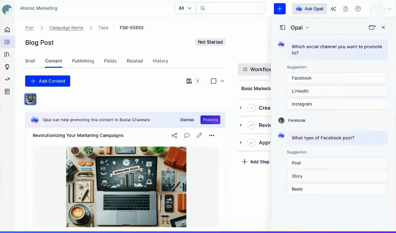Expand the Revie workflow step arrow
Image resolution: width=396 pixels, height=233 pixels.
coord(240,125)
